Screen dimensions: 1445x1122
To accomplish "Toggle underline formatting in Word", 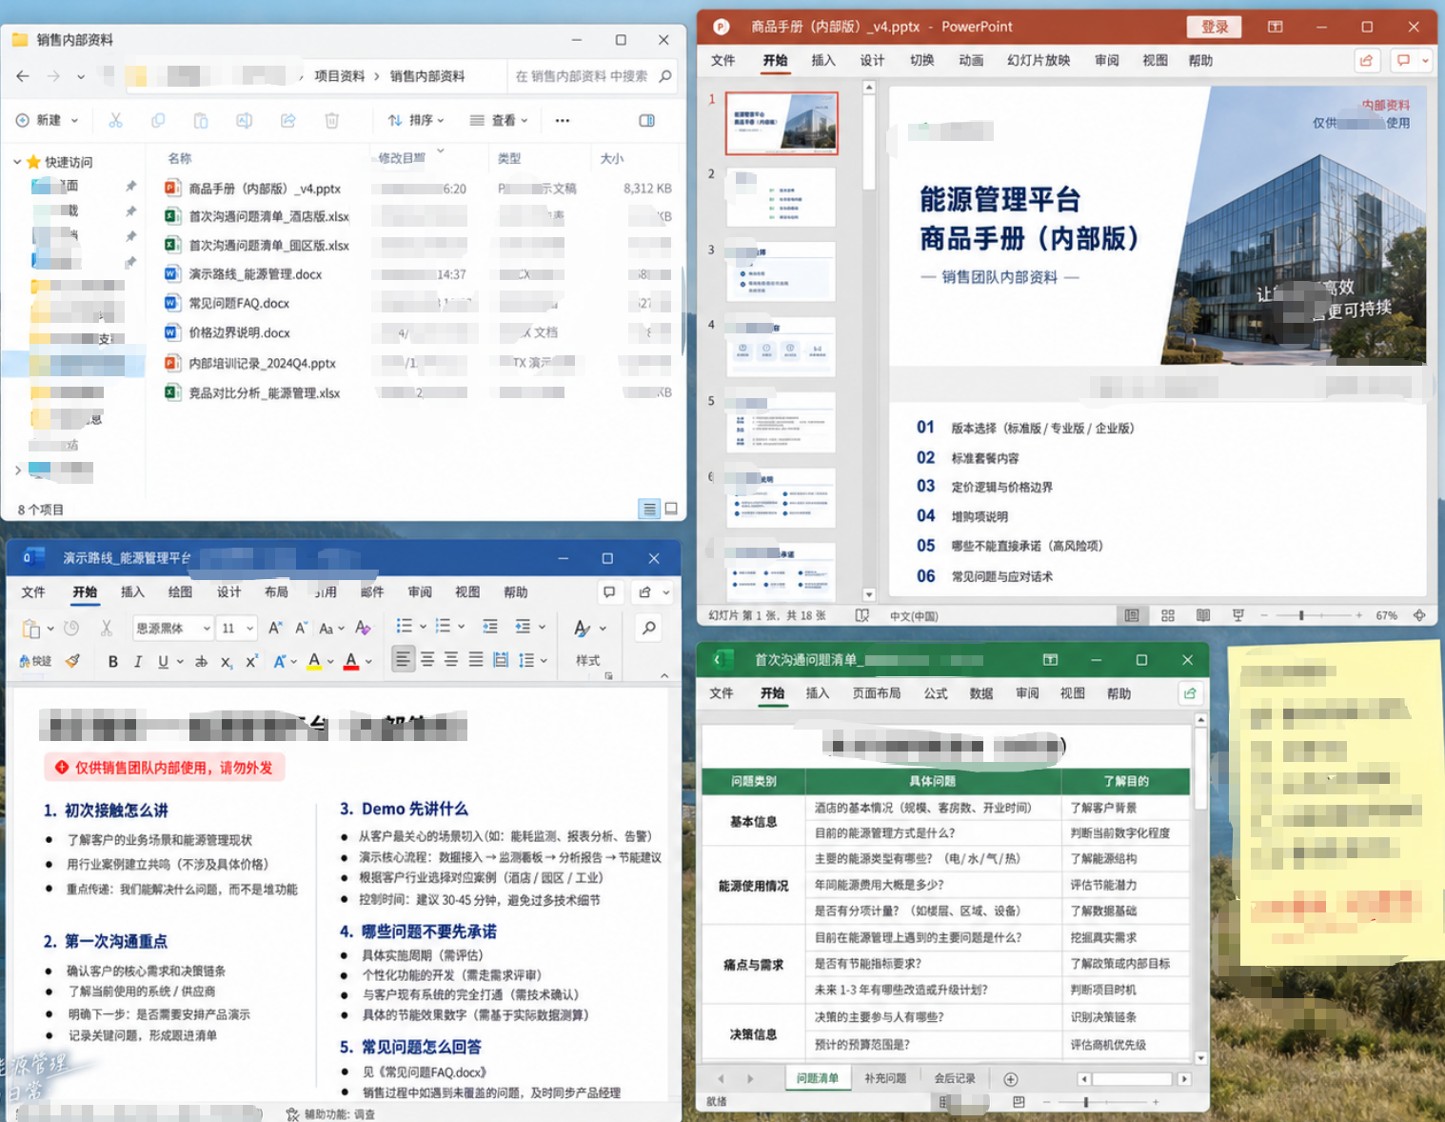I will [x=163, y=661].
